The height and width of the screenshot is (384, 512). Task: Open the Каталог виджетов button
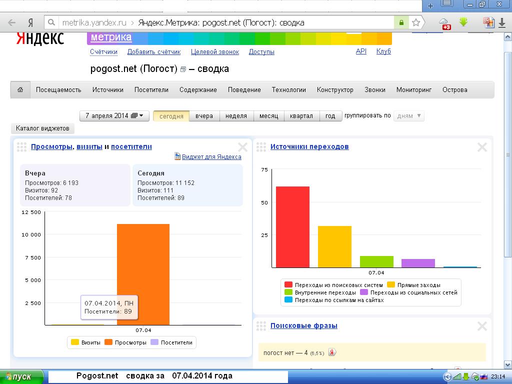click(x=43, y=128)
